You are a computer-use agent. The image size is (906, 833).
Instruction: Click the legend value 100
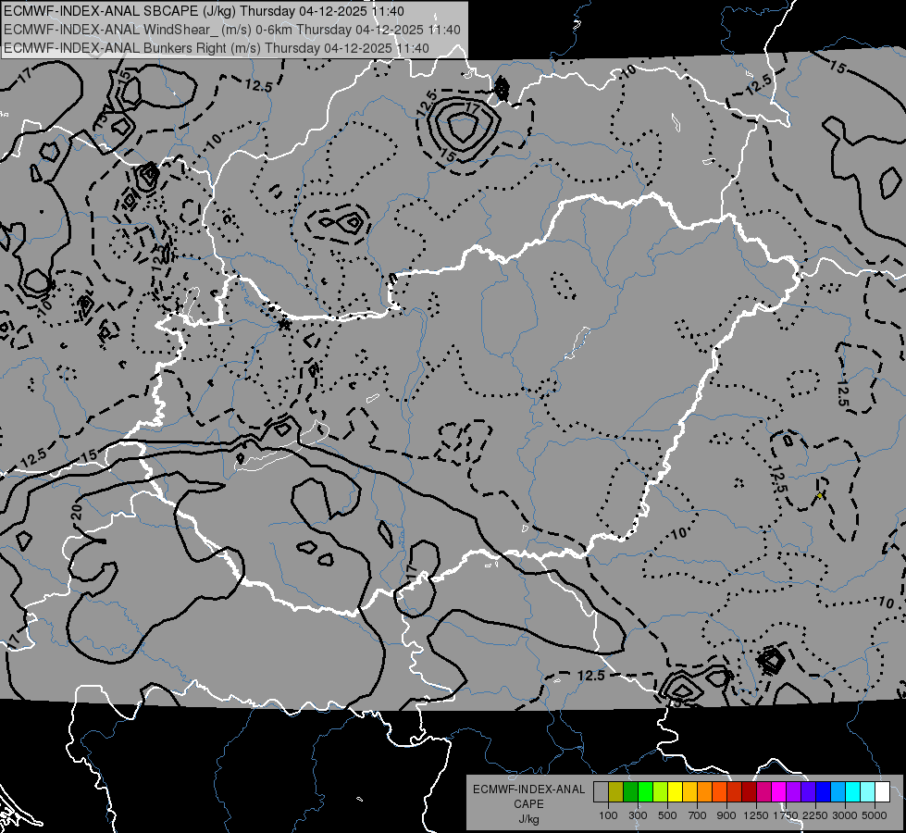coord(608,815)
